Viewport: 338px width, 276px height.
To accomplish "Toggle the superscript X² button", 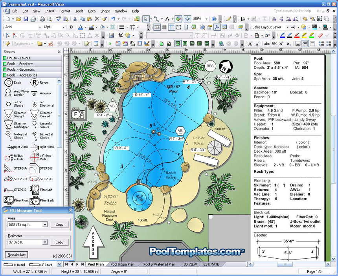I will point(281,44).
